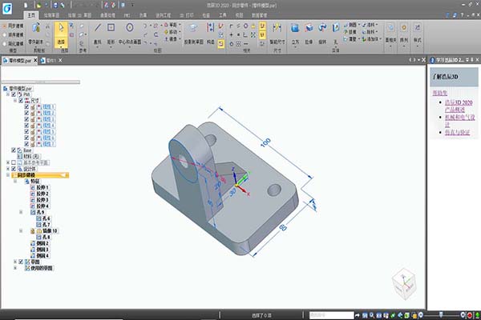This screenshot has width=481, height=320.
Task: Open the Sketching ribbon tab next to Home
Action: (51, 15)
